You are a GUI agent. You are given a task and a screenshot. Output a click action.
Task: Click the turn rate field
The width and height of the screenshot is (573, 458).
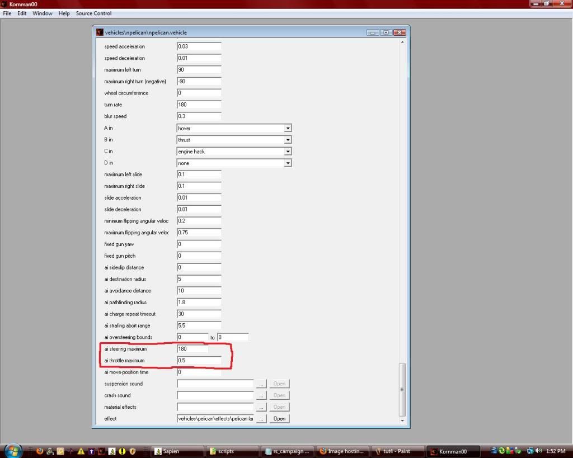(199, 105)
